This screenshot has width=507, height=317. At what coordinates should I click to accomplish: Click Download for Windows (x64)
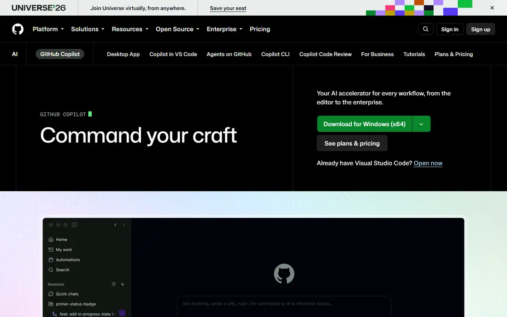tap(365, 124)
